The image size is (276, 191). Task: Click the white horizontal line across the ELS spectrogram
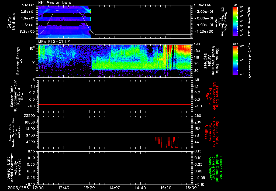(114, 61)
